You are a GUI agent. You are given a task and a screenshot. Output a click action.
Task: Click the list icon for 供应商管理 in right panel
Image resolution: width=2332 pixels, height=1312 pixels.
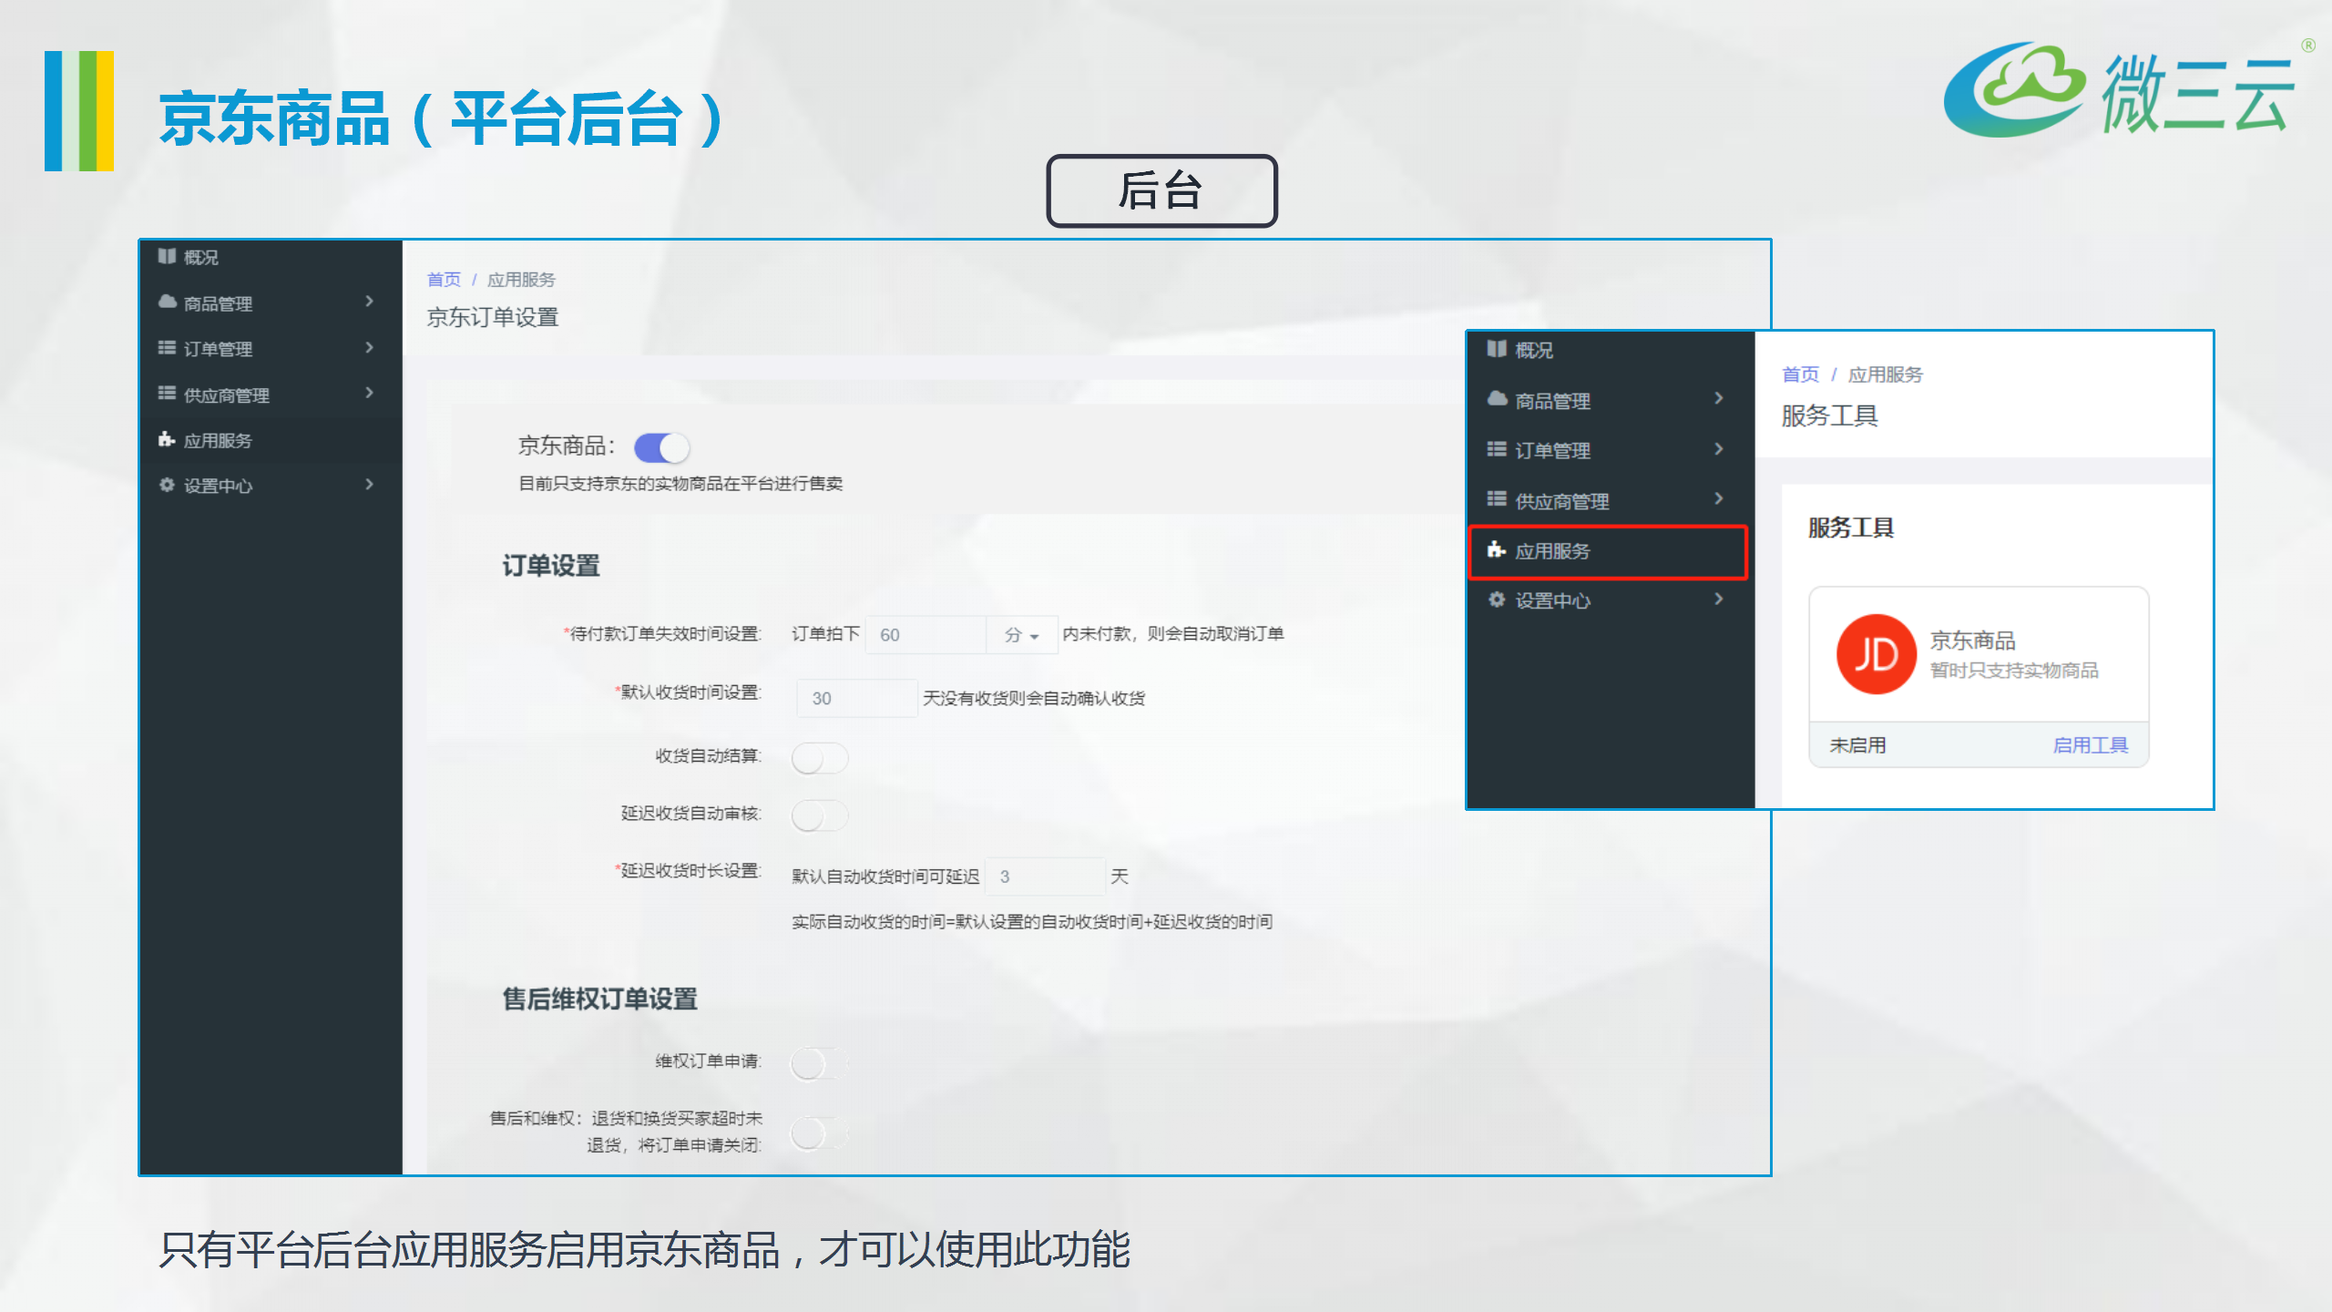click(x=1497, y=499)
